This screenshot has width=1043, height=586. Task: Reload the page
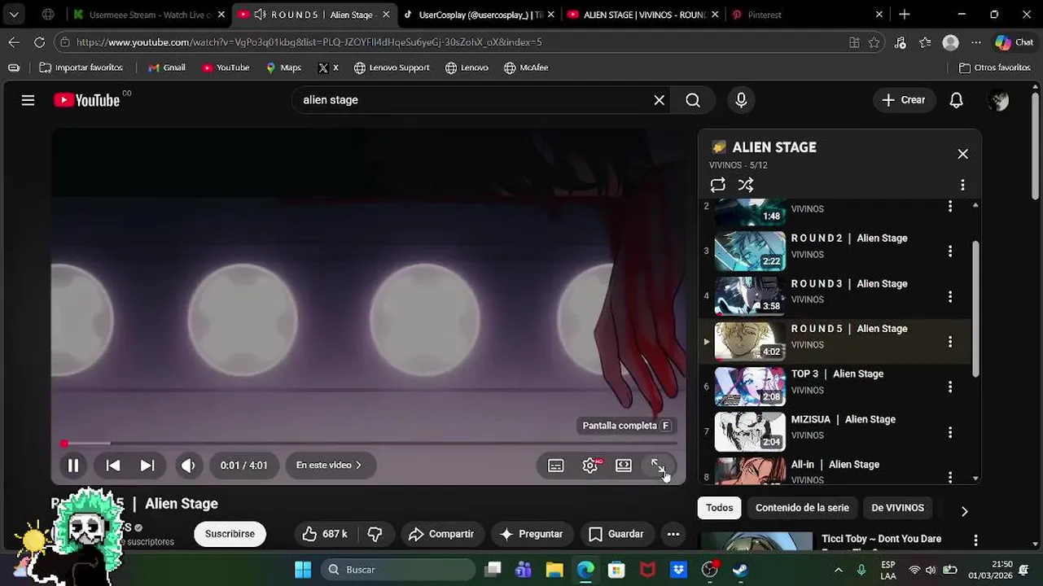tap(39, 42)
